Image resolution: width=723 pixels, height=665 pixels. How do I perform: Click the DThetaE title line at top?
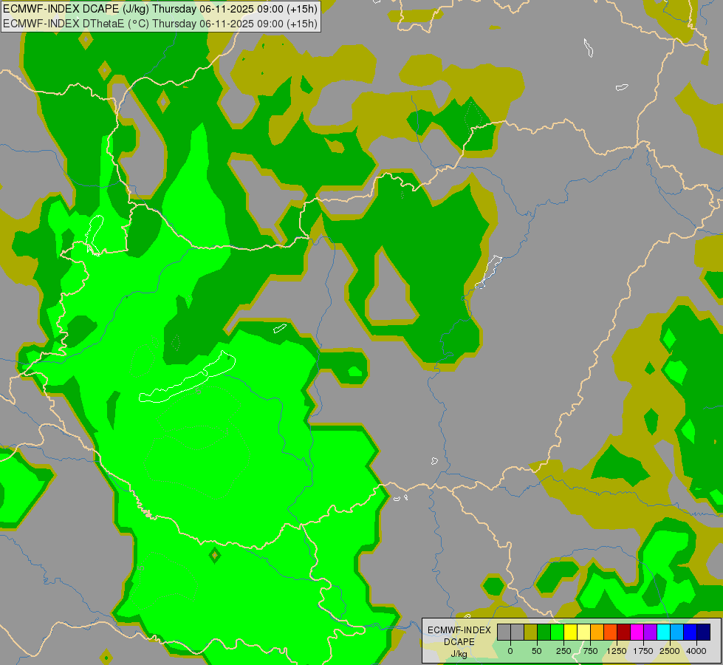(x=160, y=24)
